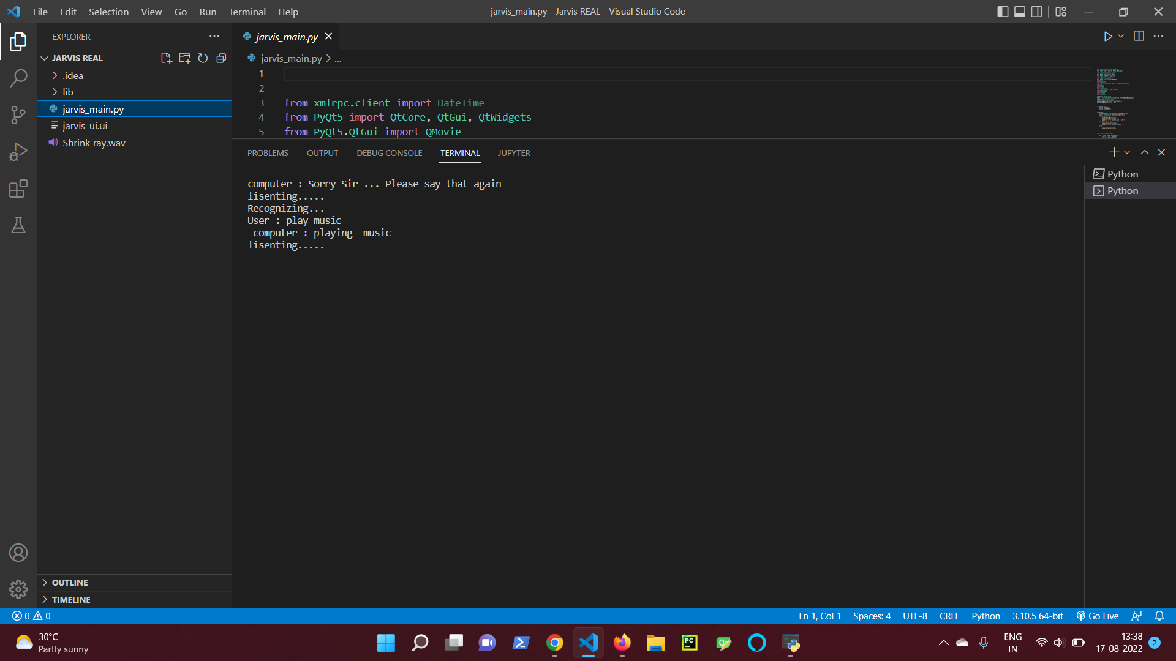Viewport: 1176px width, 661px height.
Task: Customize layout from title bar icon
Action: 1061,12
